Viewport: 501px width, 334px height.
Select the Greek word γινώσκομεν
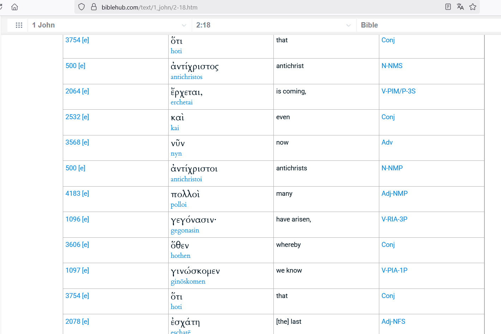195,271
